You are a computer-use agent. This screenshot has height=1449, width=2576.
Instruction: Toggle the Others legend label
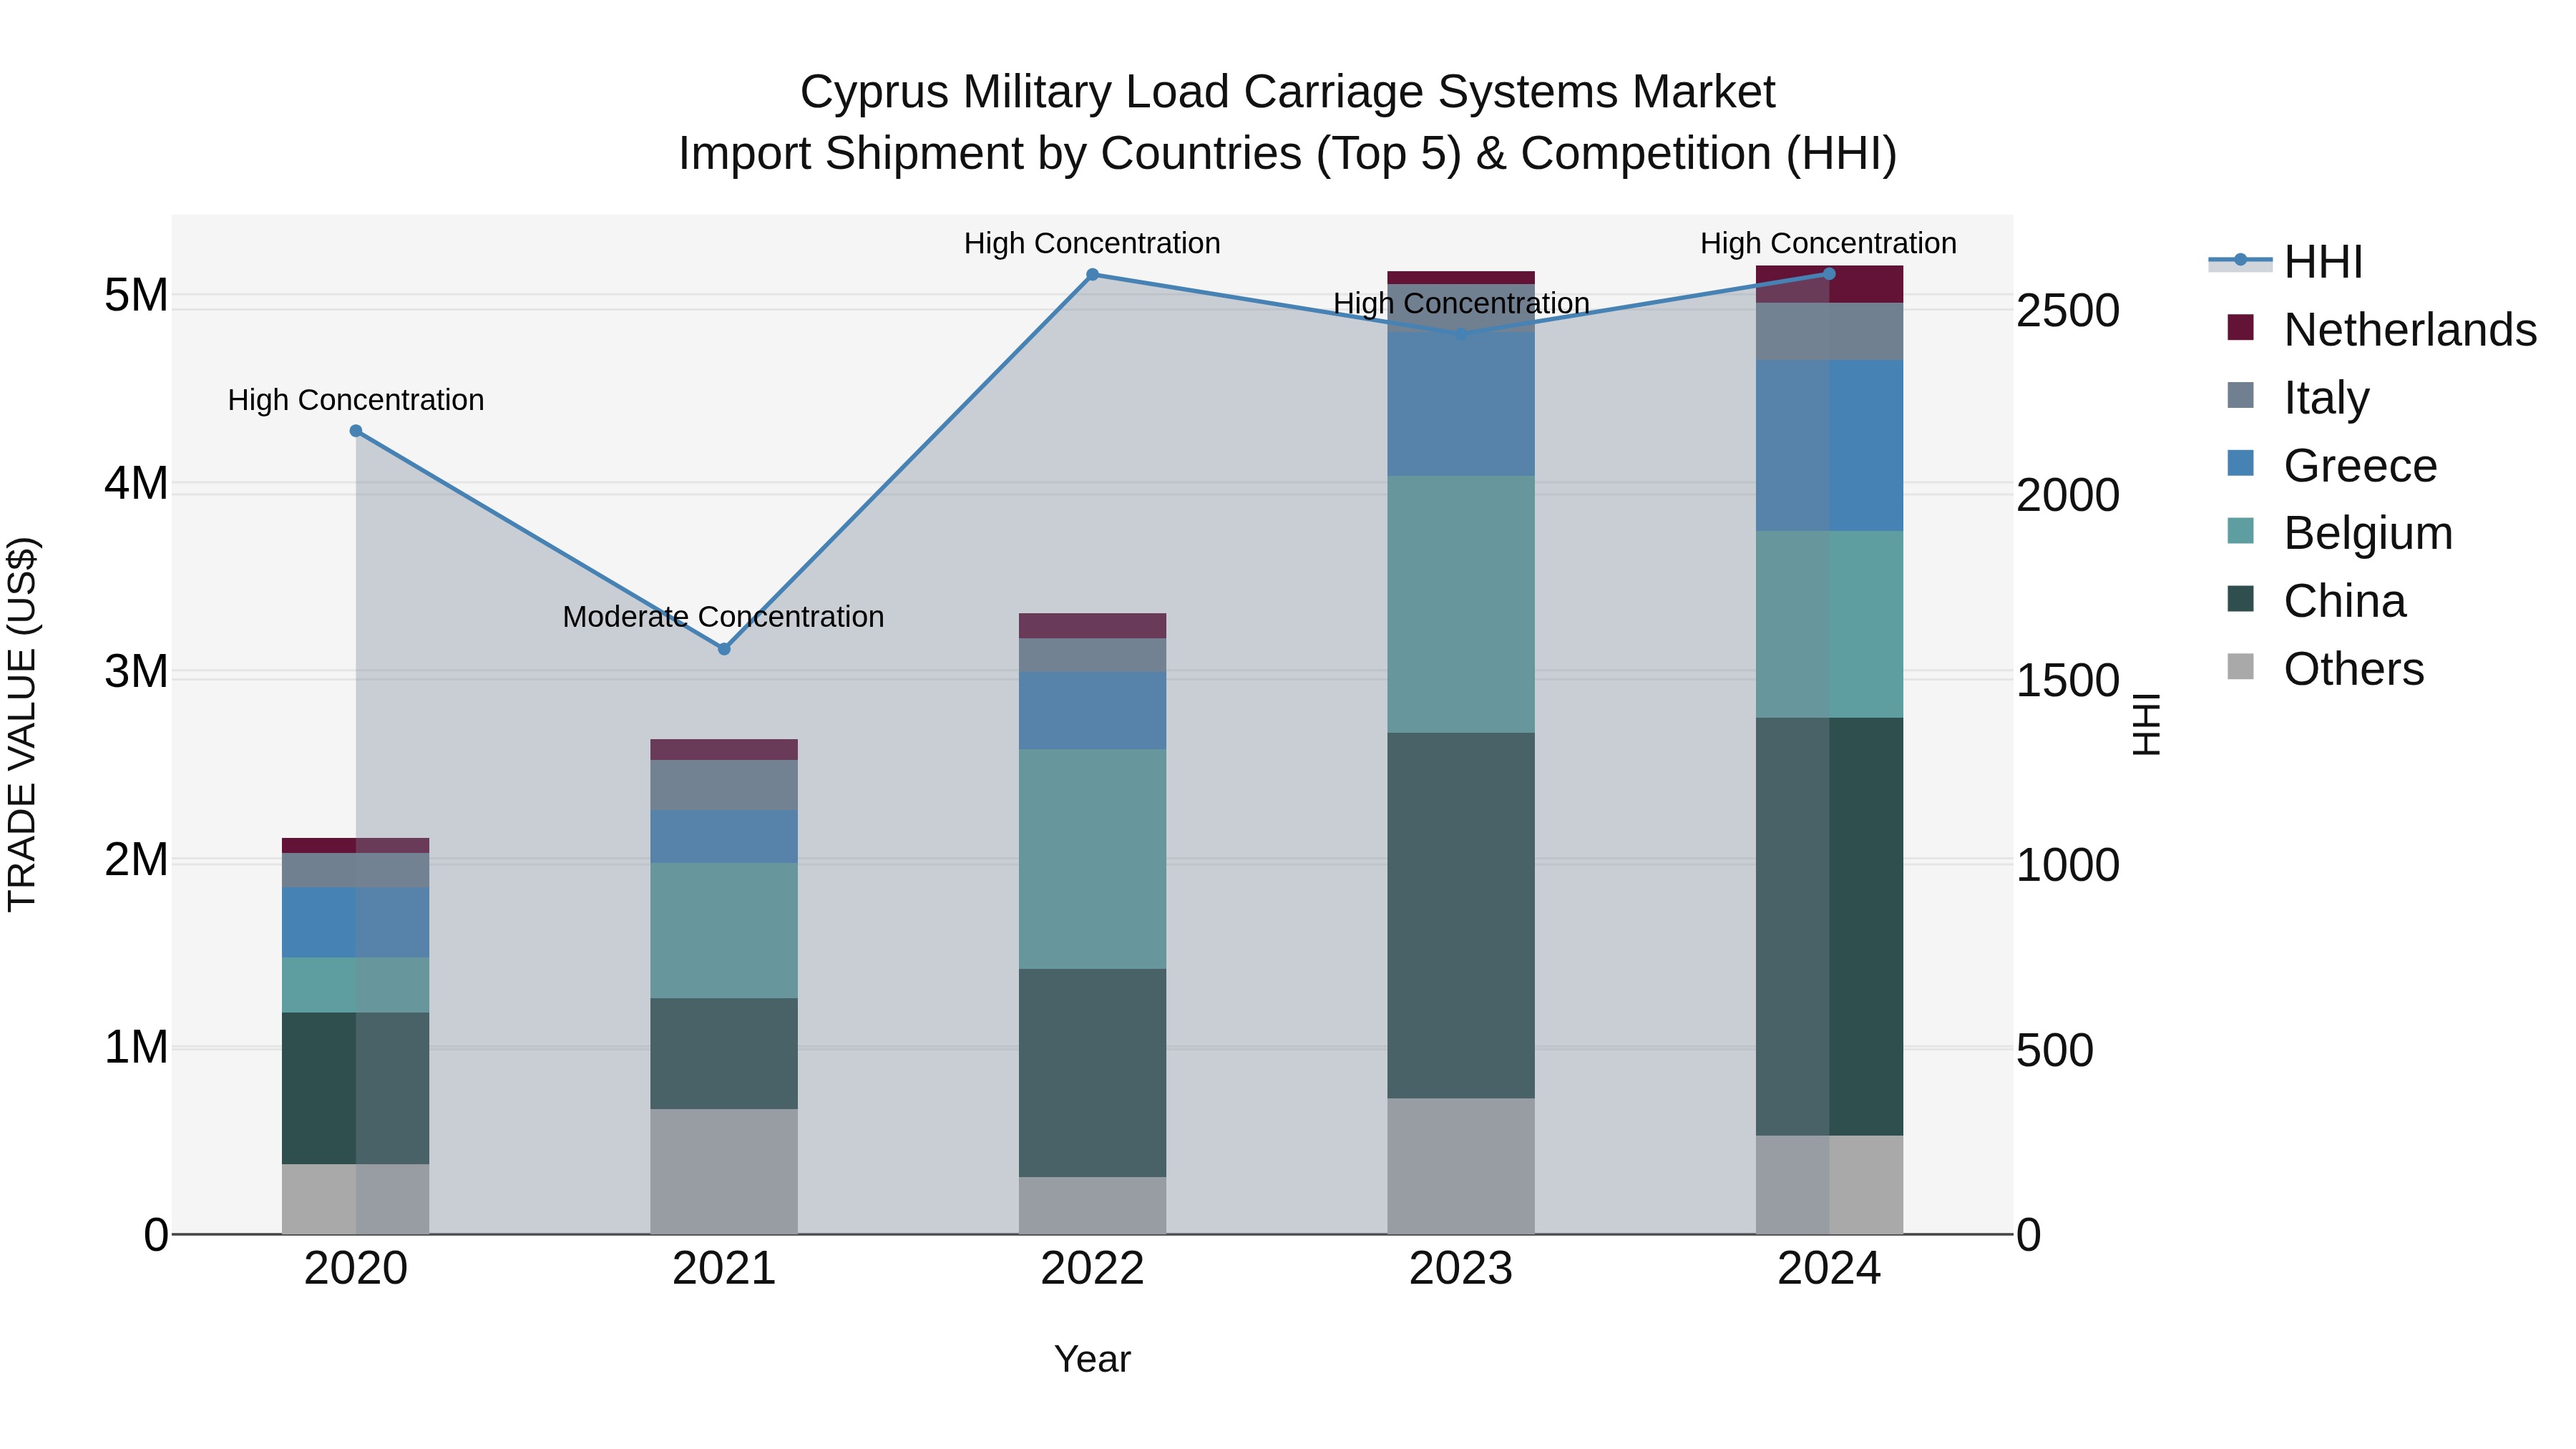click(2354, 669)
